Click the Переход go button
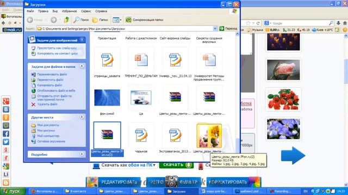The image size is (348, 195). (228, 29)
